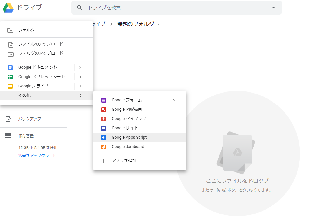Viewport: 326px width, 220px height.
Task: Click the ドライブを検索 search field
Action: pos(175,8)
